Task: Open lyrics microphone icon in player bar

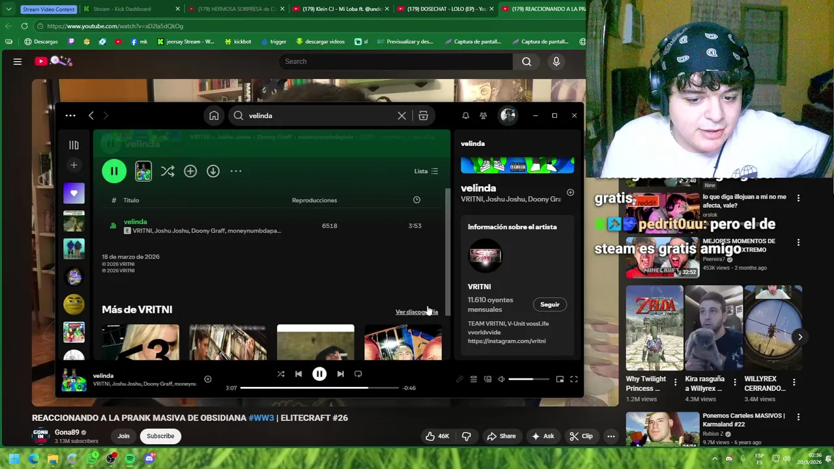Action: click(x=459, y=379)
